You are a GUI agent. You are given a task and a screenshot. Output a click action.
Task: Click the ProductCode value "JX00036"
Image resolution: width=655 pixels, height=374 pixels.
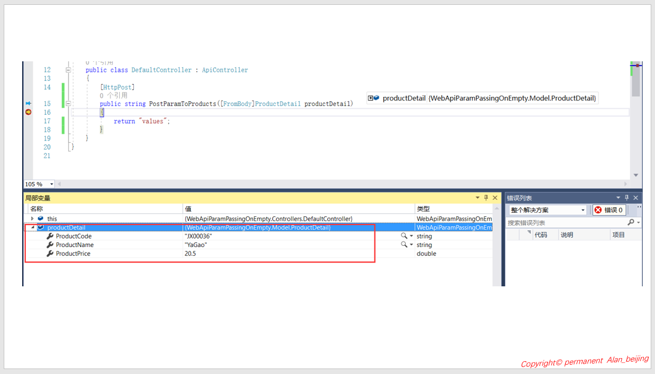click(x=198, y=236)
